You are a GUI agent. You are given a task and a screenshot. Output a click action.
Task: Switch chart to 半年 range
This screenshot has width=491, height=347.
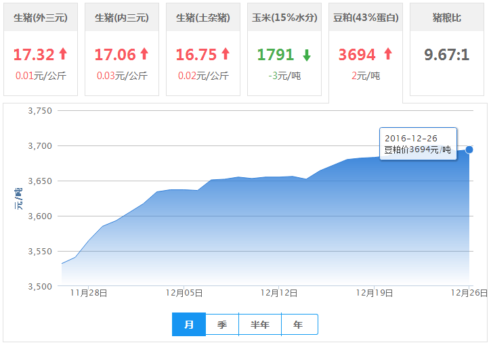(x=260, y=324)
